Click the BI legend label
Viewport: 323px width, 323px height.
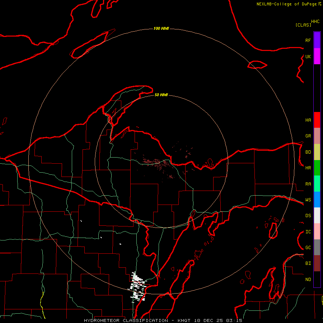tap(308, 263)
